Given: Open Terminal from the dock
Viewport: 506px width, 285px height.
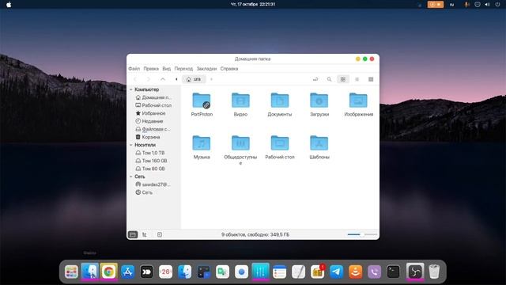Looking at the screenshot, I should pyautogui.click(x=394, y=272).
